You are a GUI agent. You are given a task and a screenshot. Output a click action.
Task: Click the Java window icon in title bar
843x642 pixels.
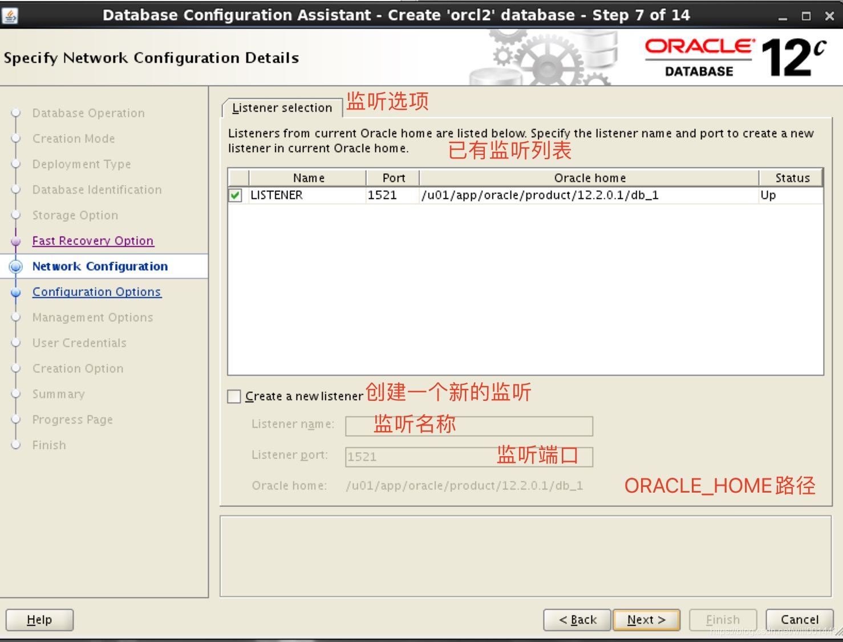[10, 15]
